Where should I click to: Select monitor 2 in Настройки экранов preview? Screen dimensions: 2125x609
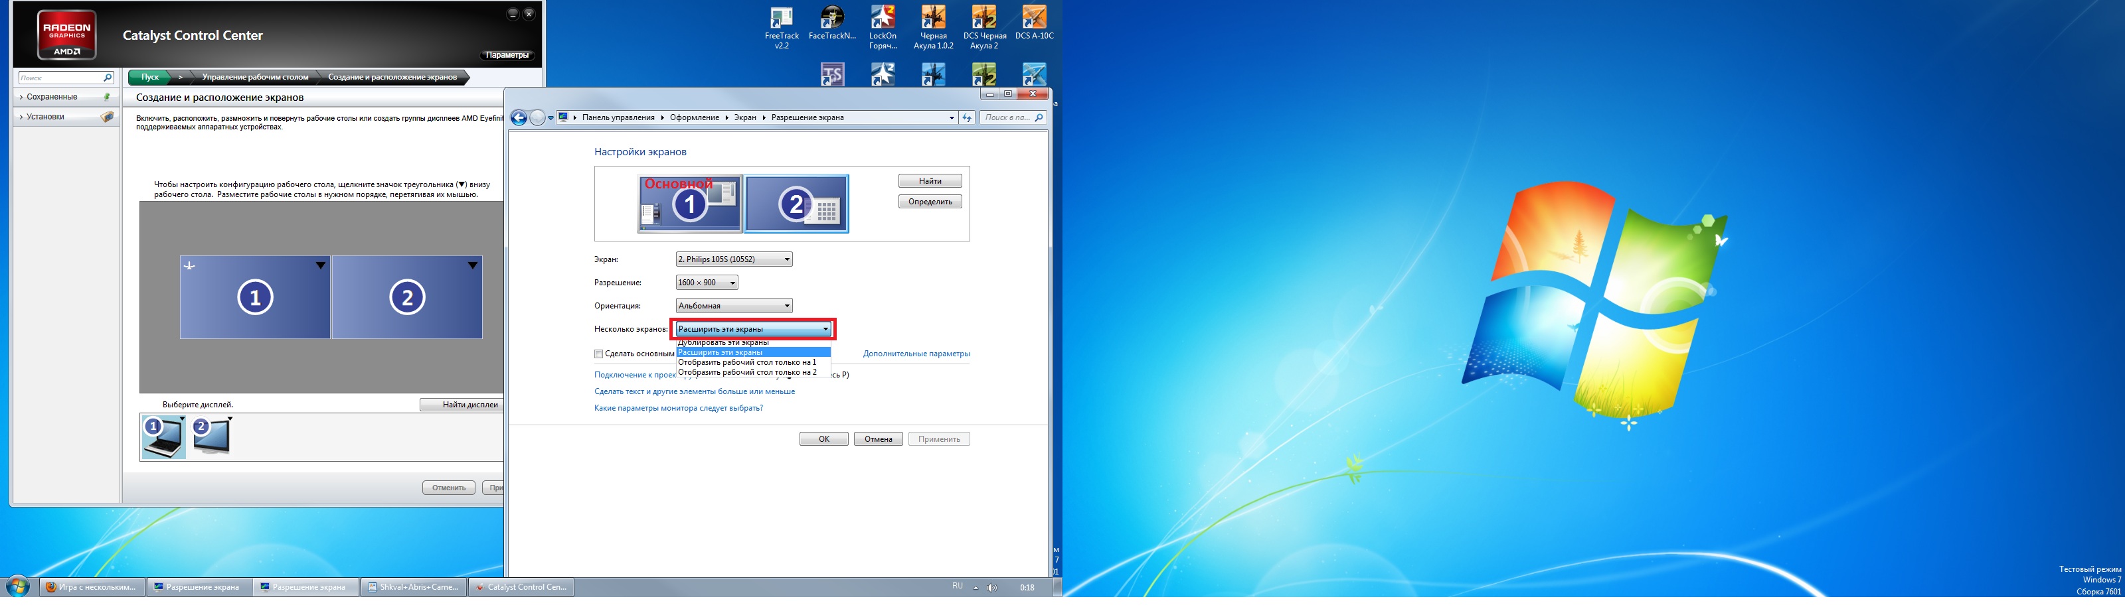click(x=796, y=204)
